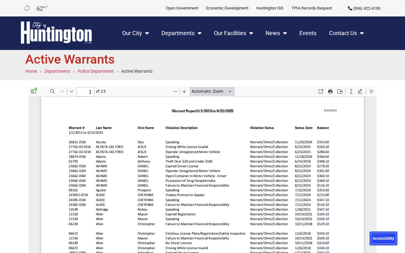This screenshot has height=253, width=405.
Task: Toggle the PDF viewer sidebar
Action: coord(34,91)
